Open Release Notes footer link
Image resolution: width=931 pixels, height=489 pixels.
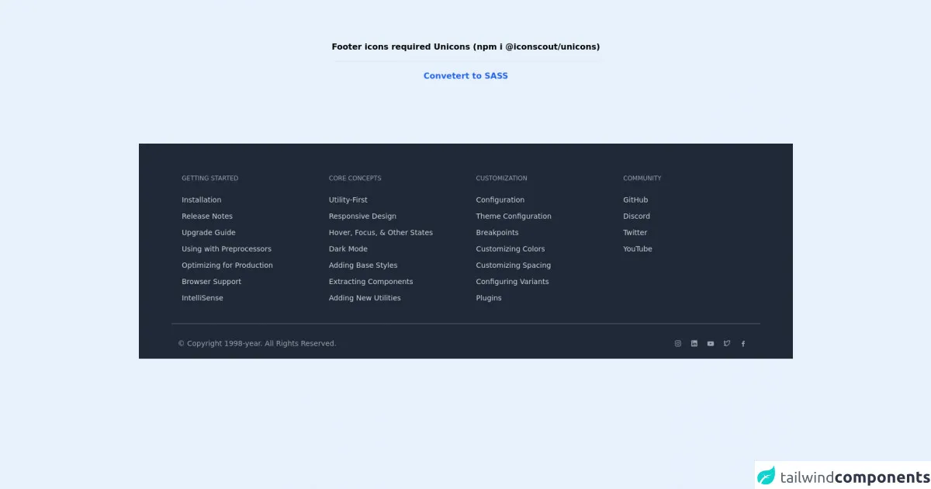[x=207, y=217]
